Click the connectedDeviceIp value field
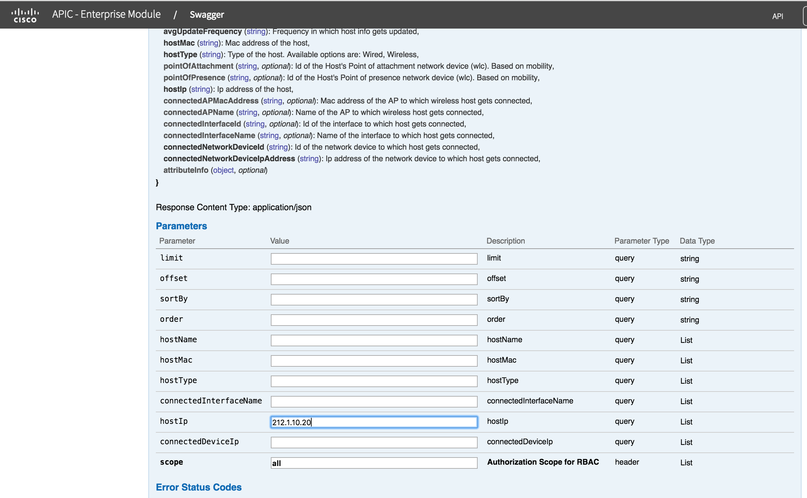This screenshot has width=807, height=498. [x=374, y=442]
